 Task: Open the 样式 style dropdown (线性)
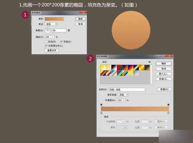click(51, 24)
